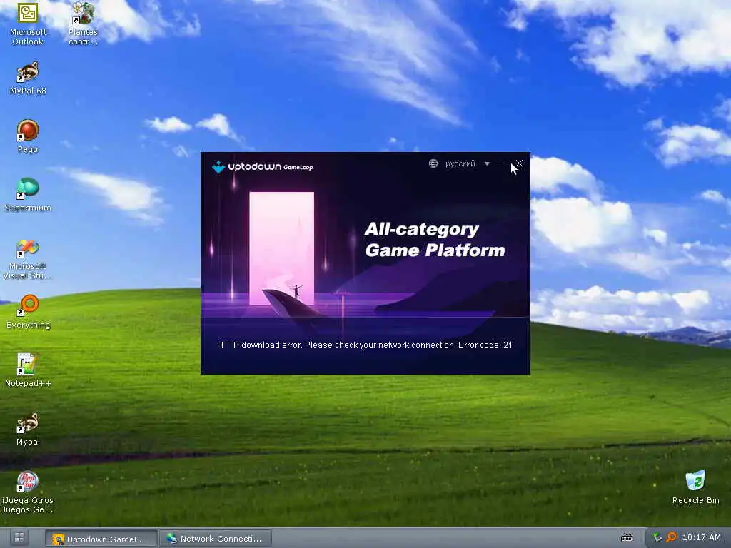Click the on-screen keyboard tray icon

pos(627,538)
